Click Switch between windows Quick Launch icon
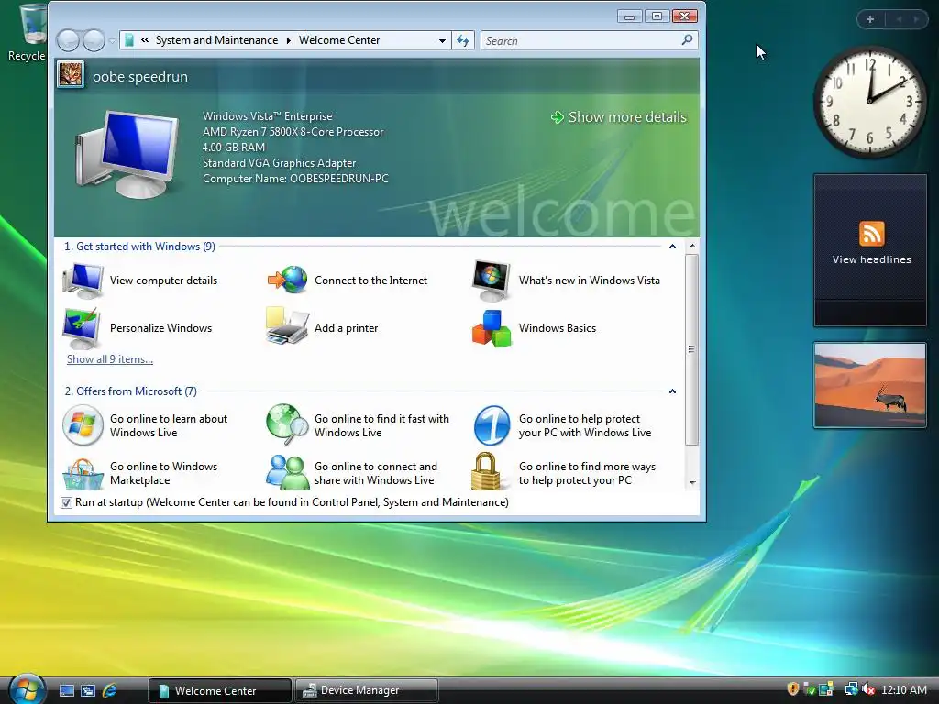 (x=88, y=691)
